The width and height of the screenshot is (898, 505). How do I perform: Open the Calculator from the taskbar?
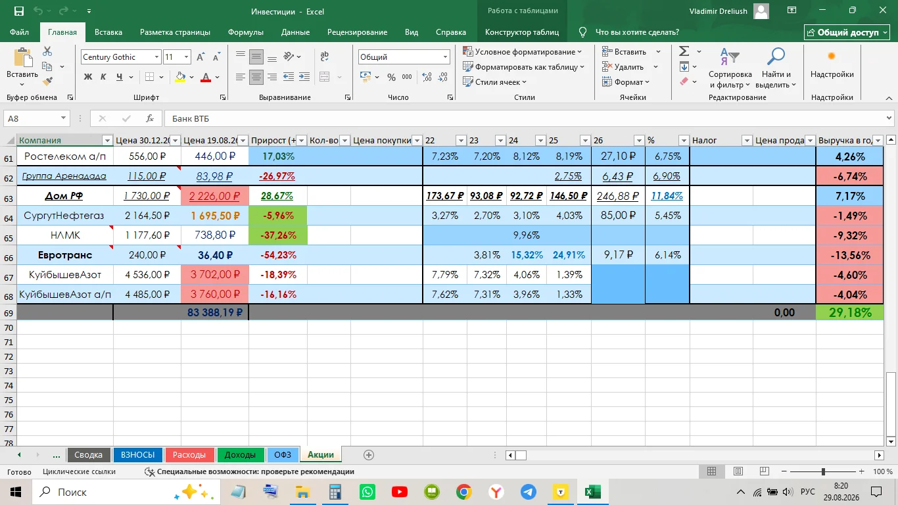(335, 492)
